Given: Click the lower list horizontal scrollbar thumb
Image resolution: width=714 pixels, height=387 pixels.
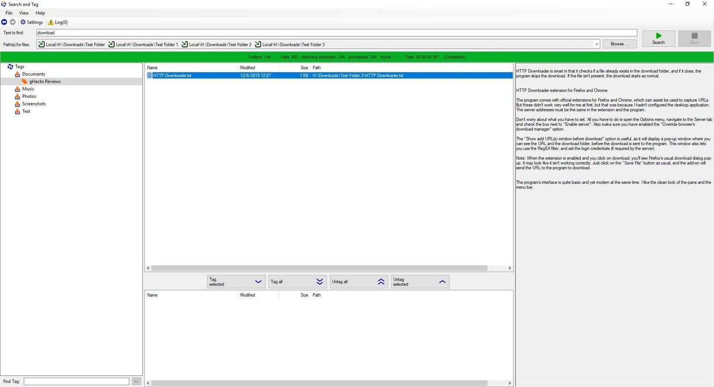Looking at the screenshot, I should coord(320,383).
